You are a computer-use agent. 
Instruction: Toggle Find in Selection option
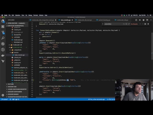coord(145,24)
